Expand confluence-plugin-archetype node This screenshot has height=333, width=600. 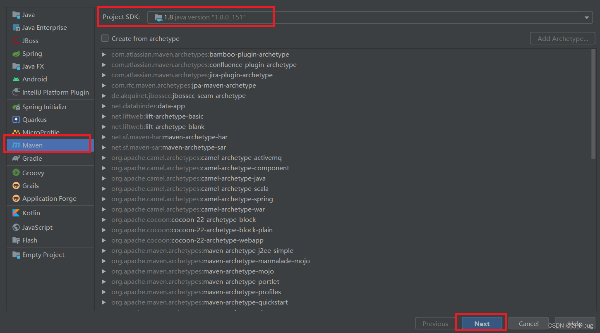point(103,65)
